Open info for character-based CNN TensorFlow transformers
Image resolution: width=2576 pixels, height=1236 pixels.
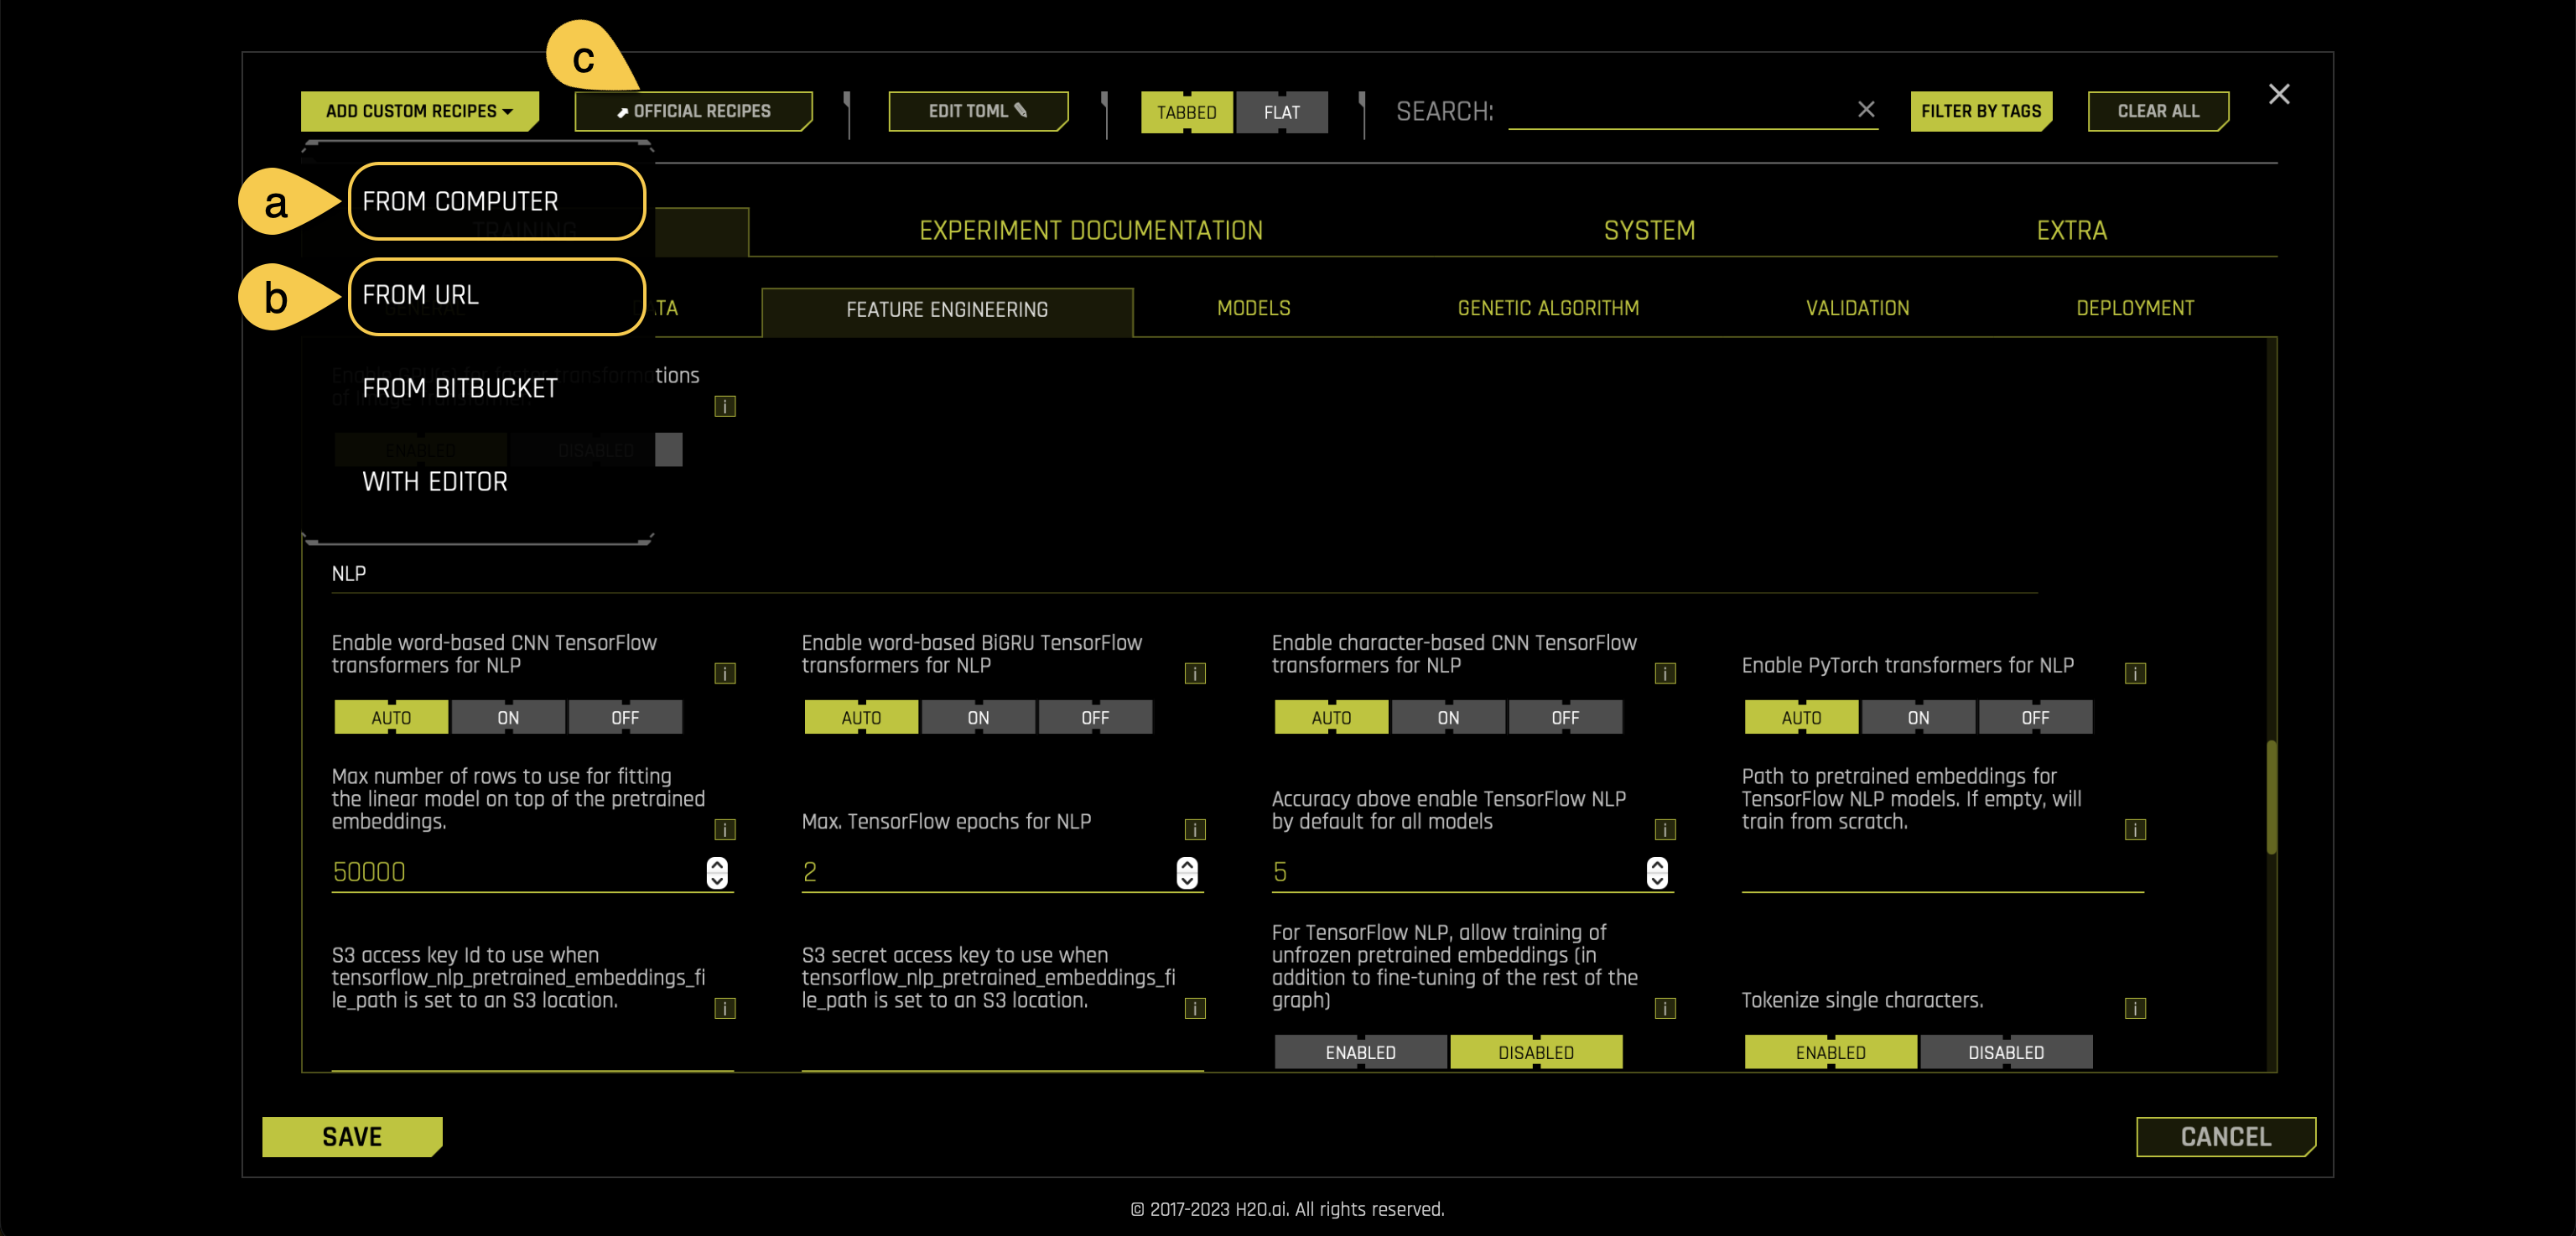click(x=1665, y=673)
